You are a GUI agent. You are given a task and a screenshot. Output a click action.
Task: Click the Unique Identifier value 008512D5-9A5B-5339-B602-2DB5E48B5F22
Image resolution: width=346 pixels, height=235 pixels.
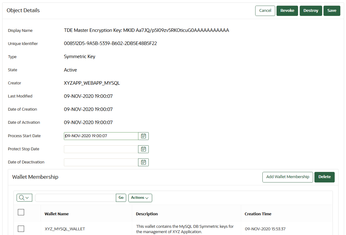(110, 43)
